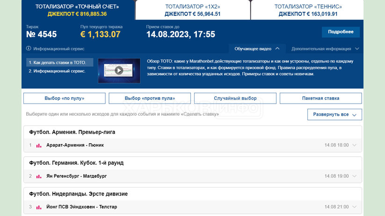Play the TOTO overview video
Viewport: 385px width, 216px height.
119,70
